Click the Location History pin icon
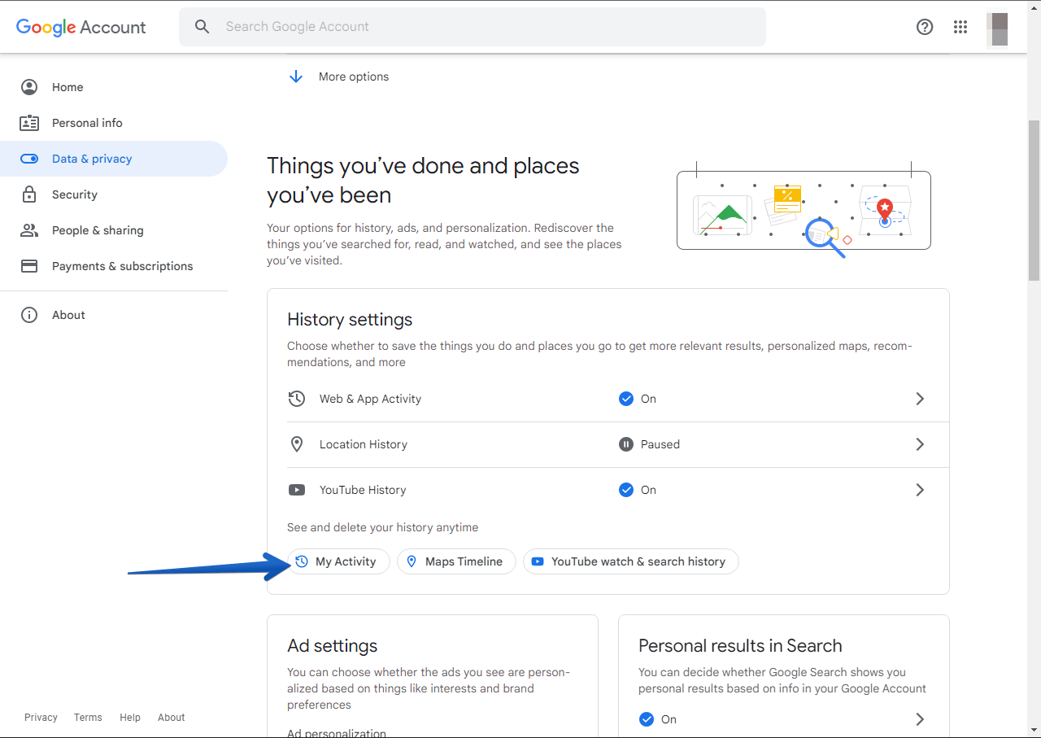 (297, 444)
